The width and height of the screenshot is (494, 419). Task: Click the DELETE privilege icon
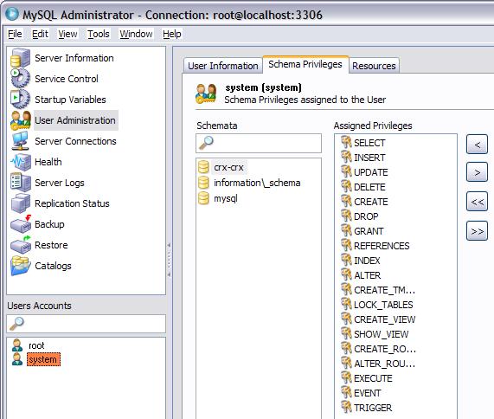click(x=346, y=186)
